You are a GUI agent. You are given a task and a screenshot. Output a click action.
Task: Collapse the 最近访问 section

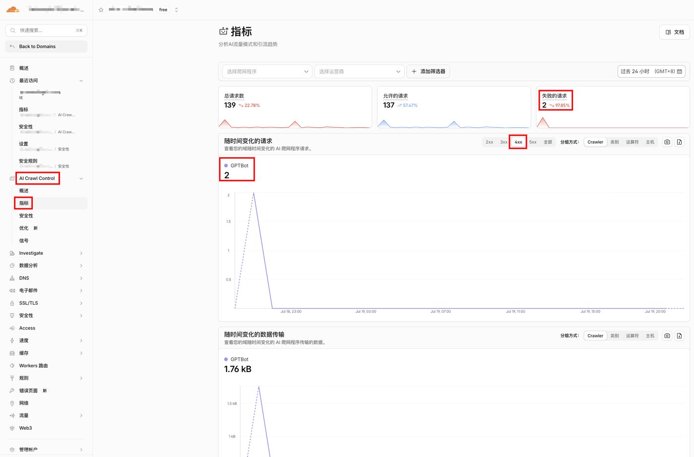coord(81,81)
